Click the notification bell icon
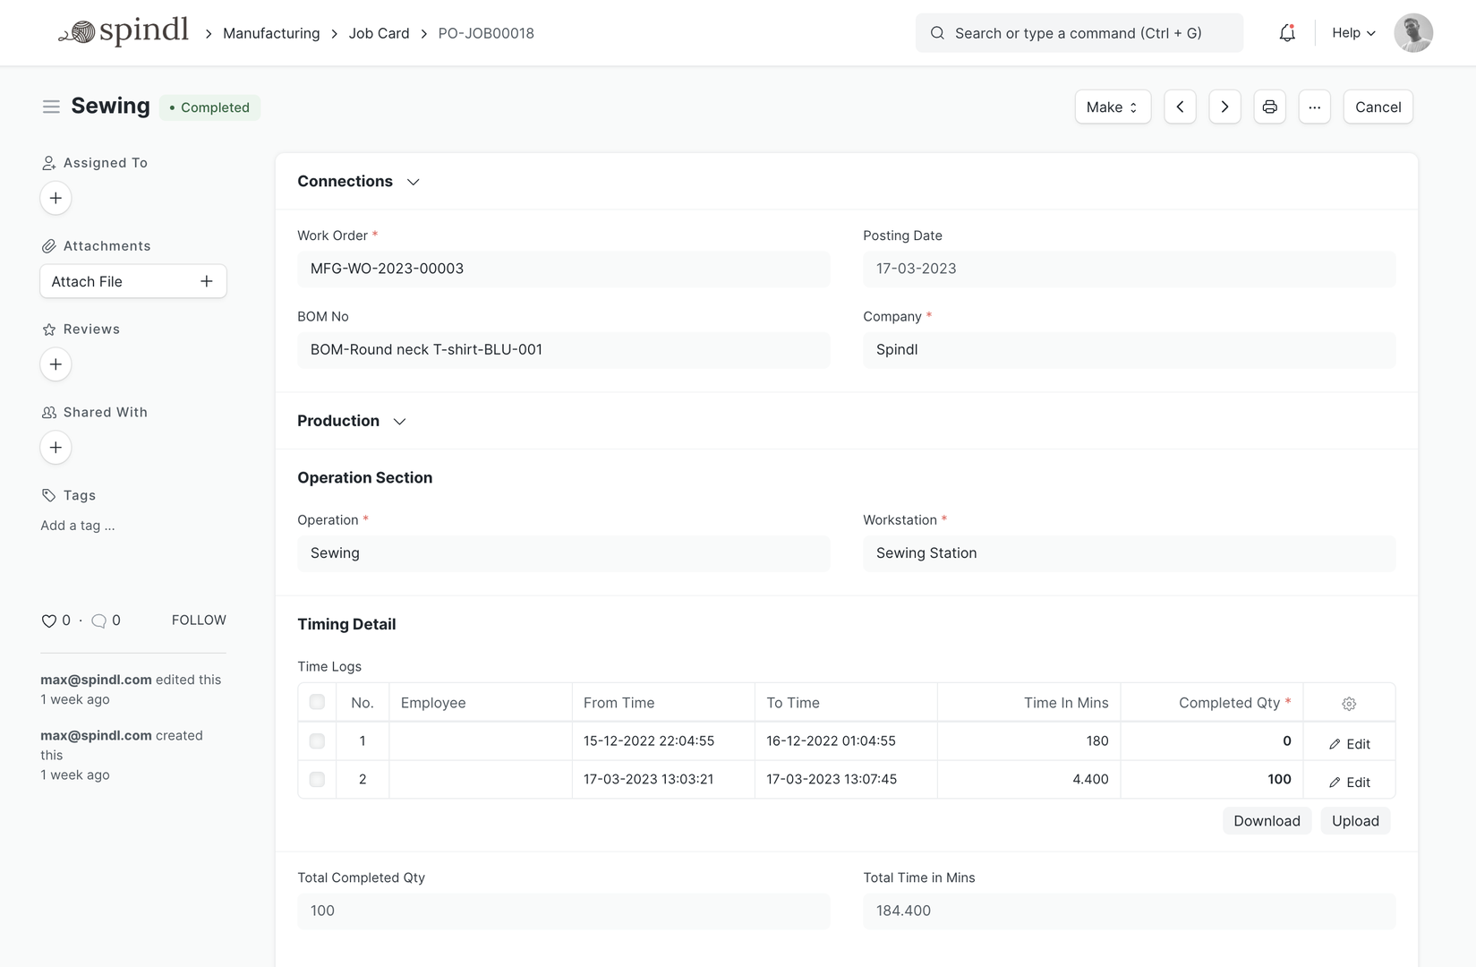Image resolution: width=1476 pixels, height=967 pixels. pyautogui.click(x=1286, y=33)
